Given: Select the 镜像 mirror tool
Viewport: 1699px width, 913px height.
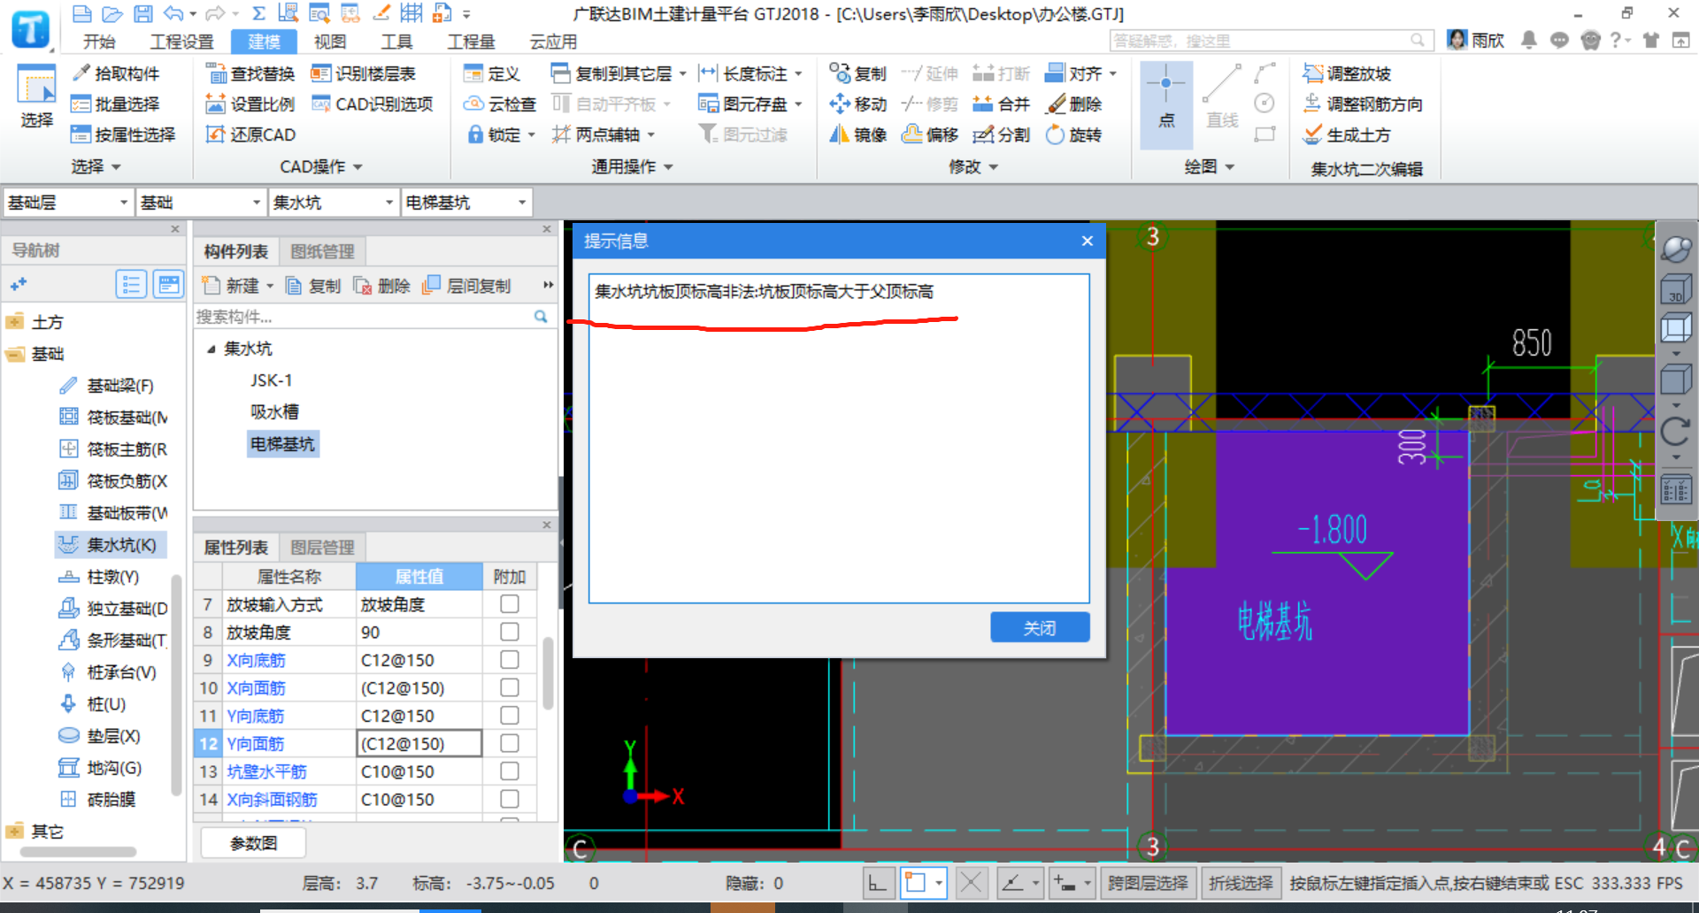Looking at the screenshot, I should click(857, 134).
